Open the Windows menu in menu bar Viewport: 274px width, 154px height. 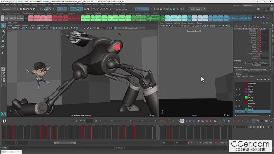point(42,5)
